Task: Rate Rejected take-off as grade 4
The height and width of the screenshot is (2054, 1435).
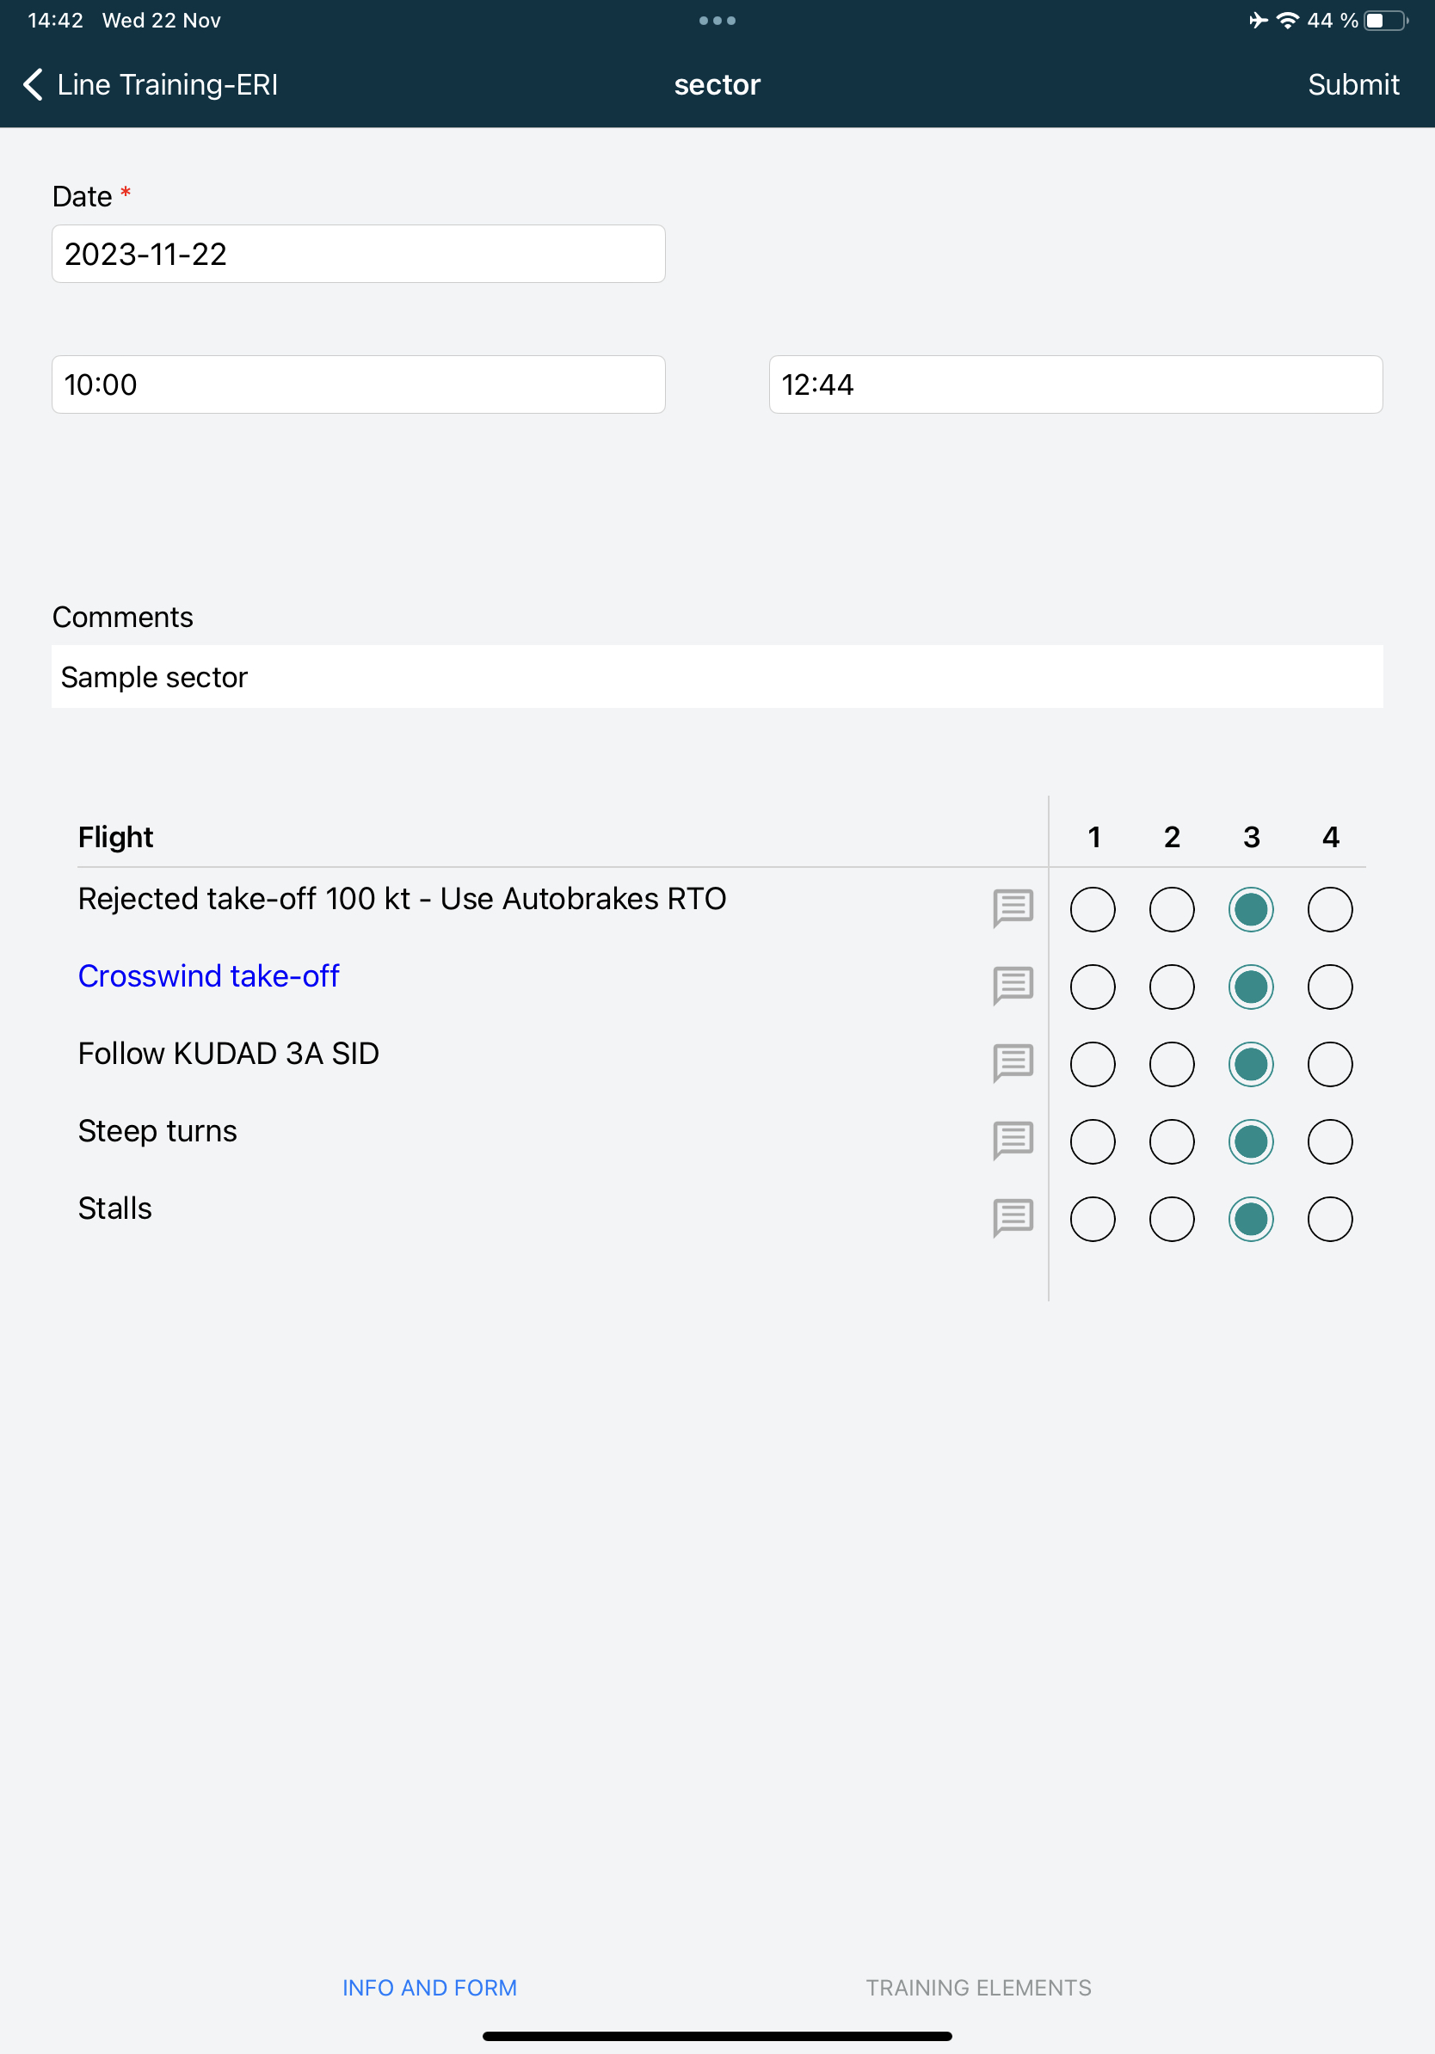Action: pyautogui.click(x=1329, y=910)
